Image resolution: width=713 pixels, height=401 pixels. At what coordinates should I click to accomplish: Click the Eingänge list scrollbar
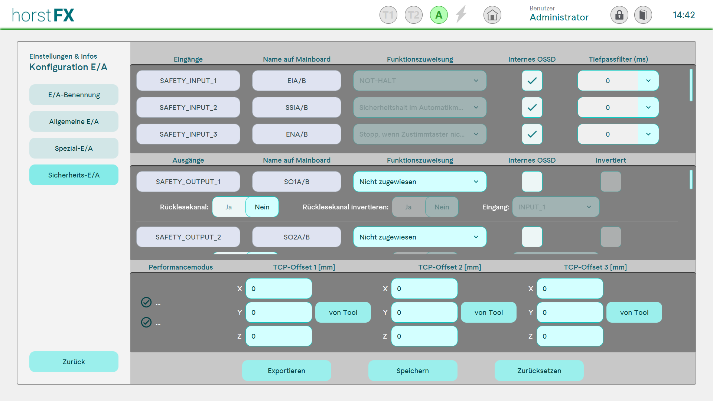(x=691, y=85)
